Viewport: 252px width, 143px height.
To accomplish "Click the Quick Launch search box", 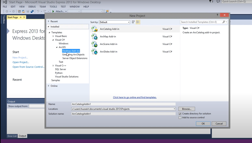I will click(x=237, y=2).
